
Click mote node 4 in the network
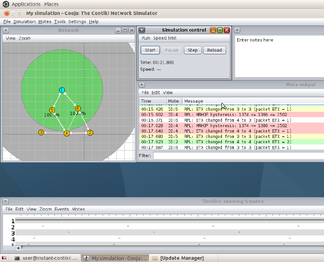(67, 133)
